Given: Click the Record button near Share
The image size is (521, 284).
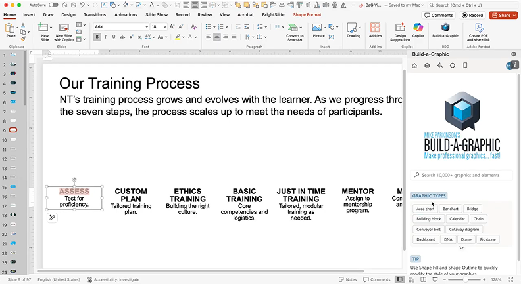Looking at the screenshot, I should (x=472, y=15).
